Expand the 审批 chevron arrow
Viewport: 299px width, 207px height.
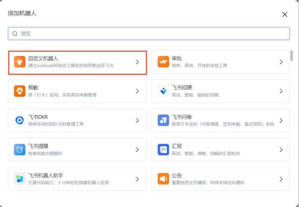(x=281, y=62)
